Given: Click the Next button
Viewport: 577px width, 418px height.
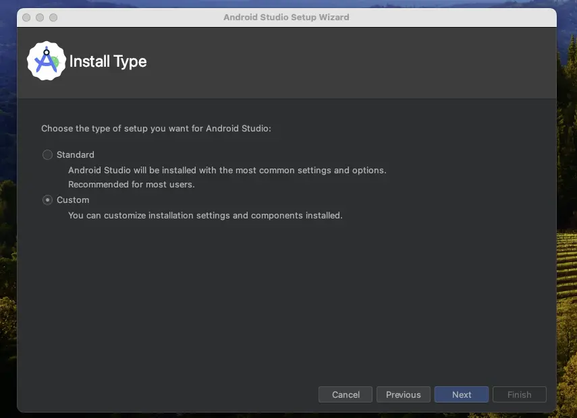Looking at the screenshot, I should click(462, 394).
